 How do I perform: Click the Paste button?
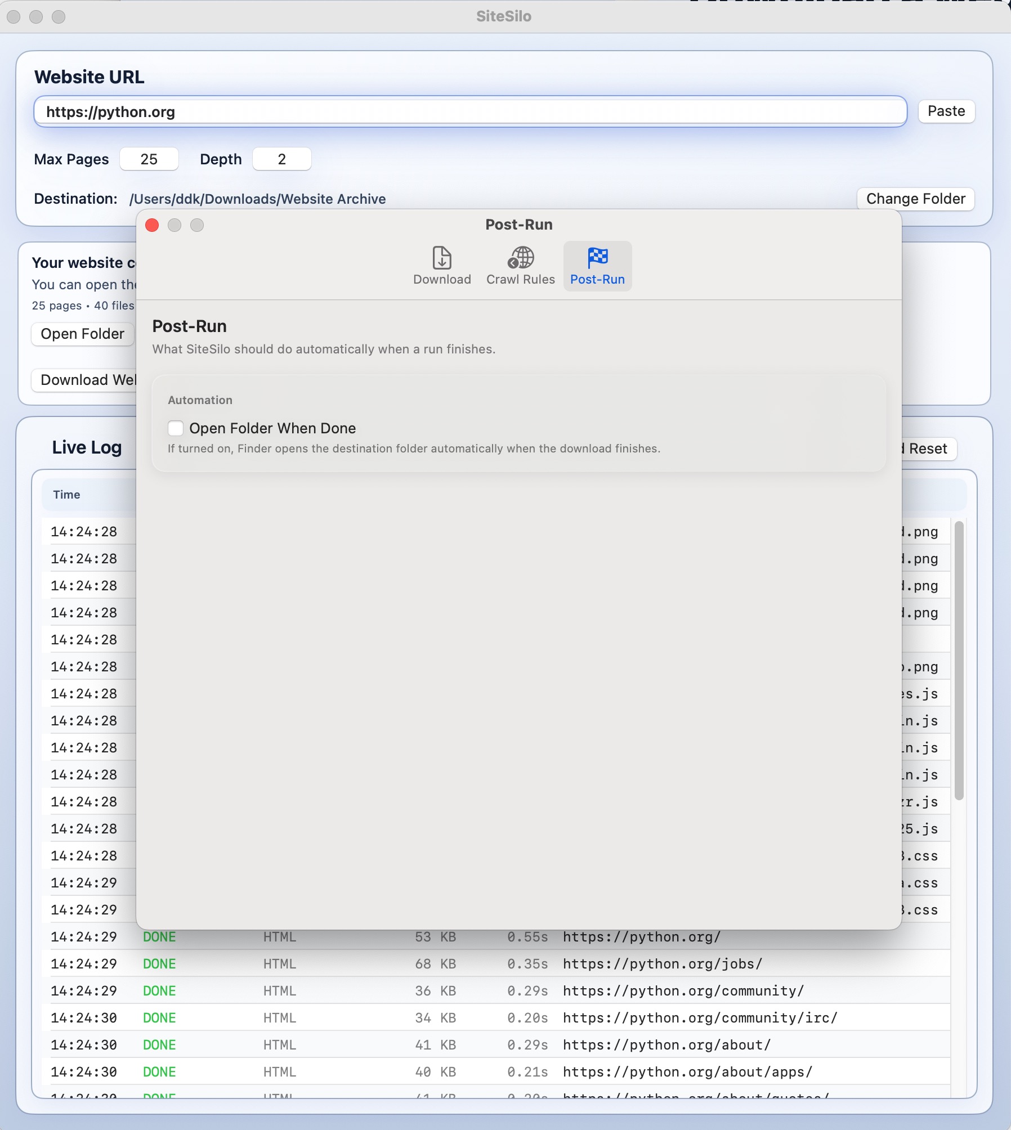pos(946,111)
